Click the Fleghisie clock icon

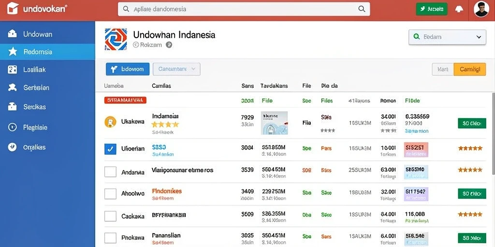click(x=12, y=127)
